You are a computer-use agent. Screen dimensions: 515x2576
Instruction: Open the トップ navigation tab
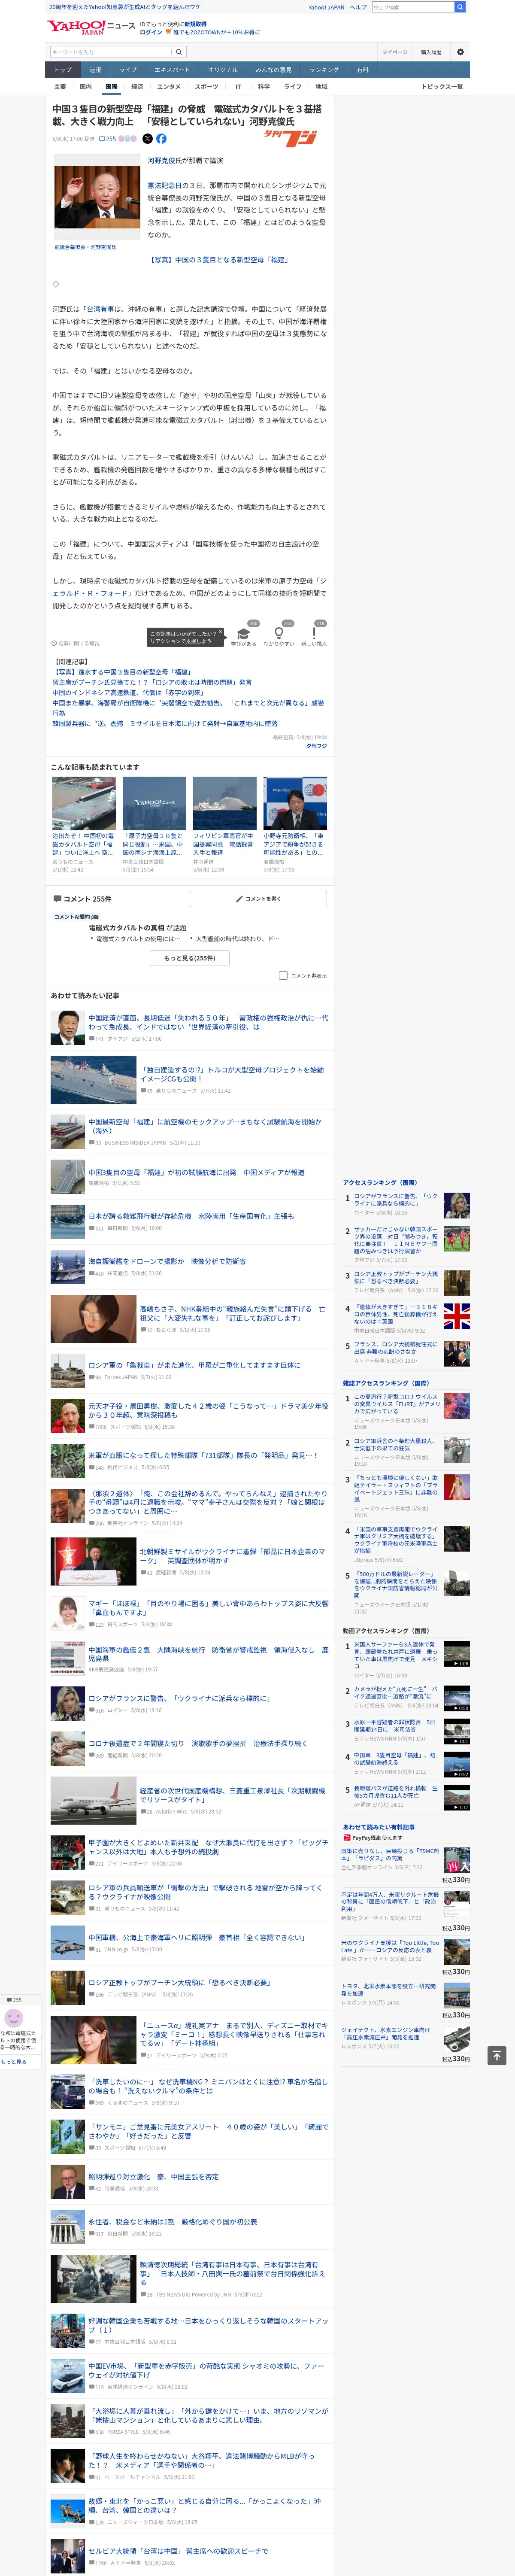(x=63, y=70)
